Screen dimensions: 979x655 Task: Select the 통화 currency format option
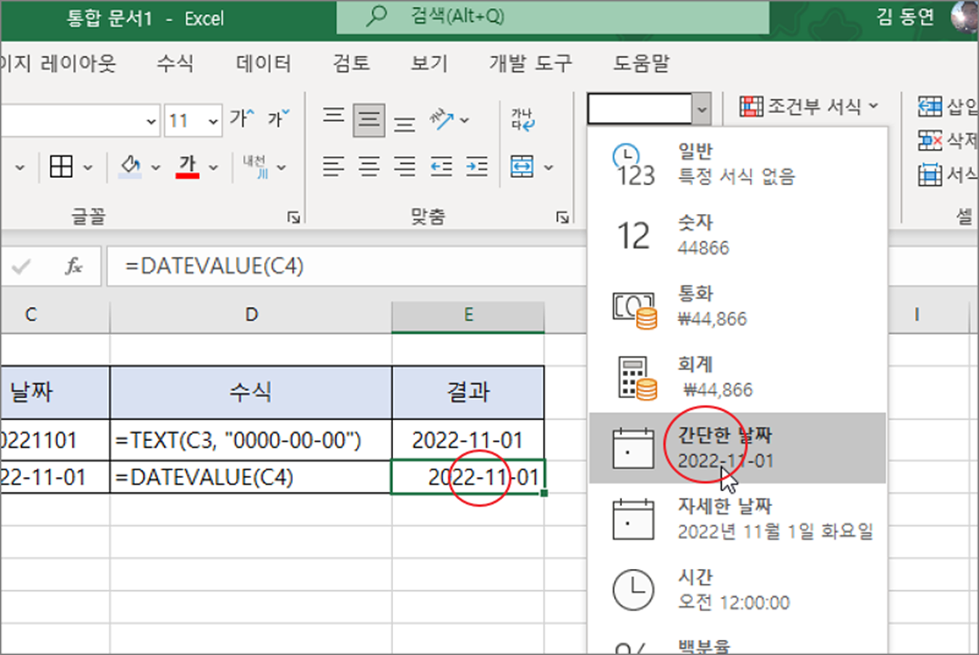coord(737,306)
